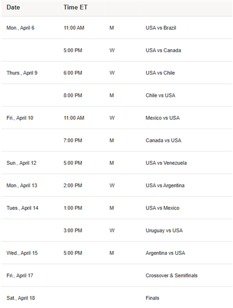This screenshot has width=233, height=308.
Task: Click the Finals entry
Action: click(x=152, y=298)
